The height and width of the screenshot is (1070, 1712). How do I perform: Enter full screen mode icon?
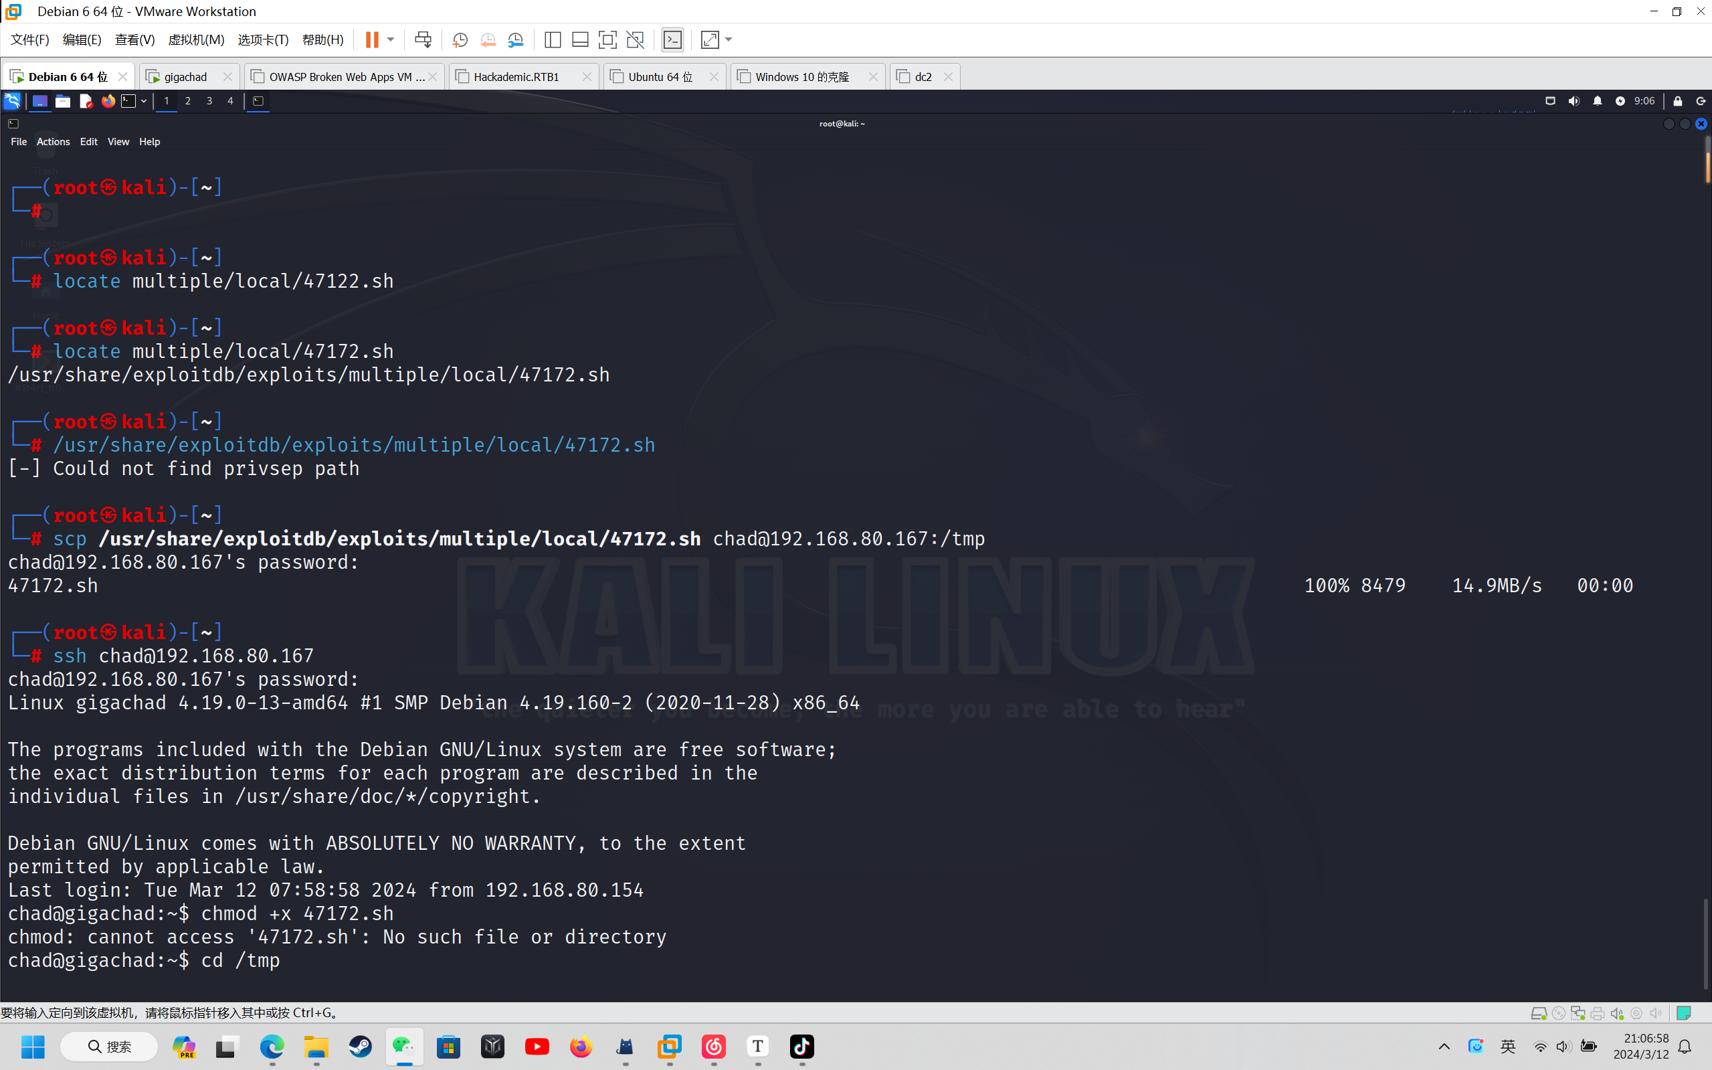[607, 39]
